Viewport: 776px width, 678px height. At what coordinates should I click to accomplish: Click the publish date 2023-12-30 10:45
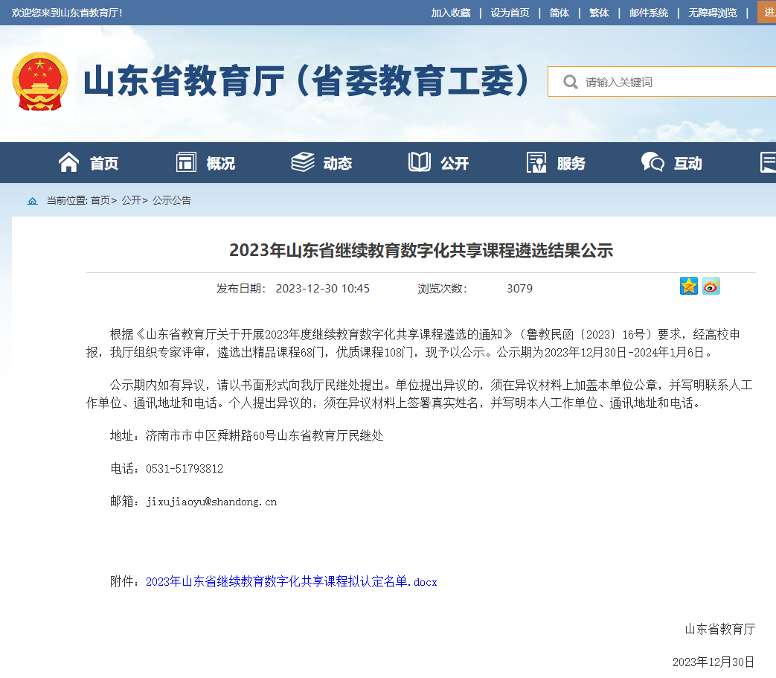coord(323,289)
